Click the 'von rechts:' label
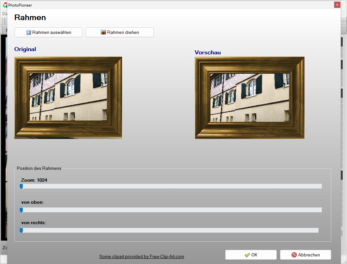The image size is (347, 264). 34,223
